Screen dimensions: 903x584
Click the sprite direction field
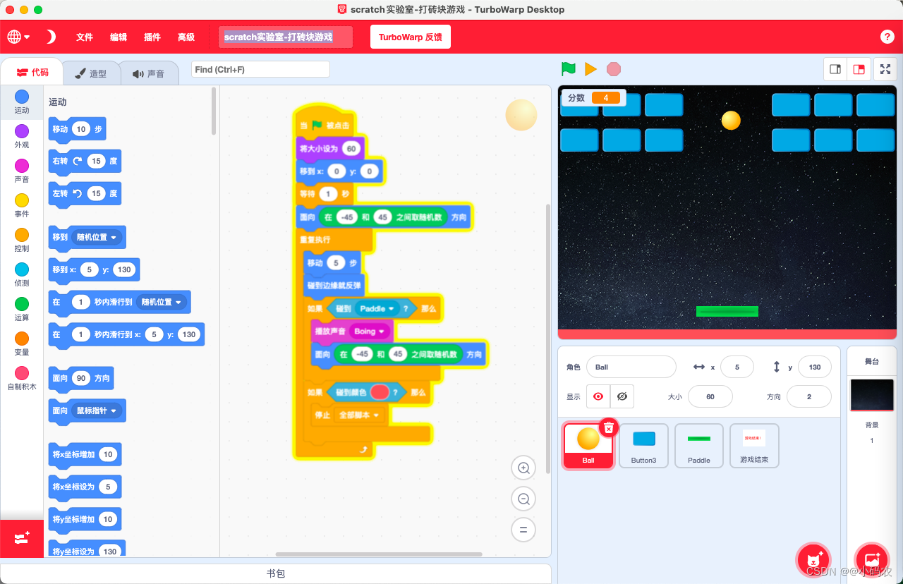click(x=808, y=396)
